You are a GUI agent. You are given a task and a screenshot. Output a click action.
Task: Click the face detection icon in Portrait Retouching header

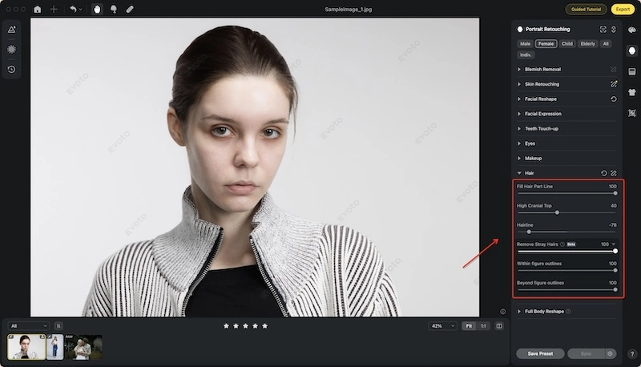coord(603,30)
